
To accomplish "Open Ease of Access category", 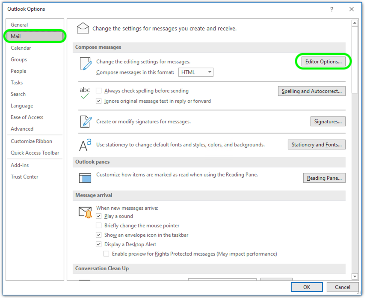I will tap(35, 117).
